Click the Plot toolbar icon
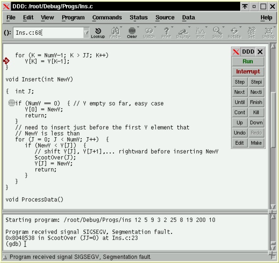Viewport: 279px width, 263px height. point(200,32)
